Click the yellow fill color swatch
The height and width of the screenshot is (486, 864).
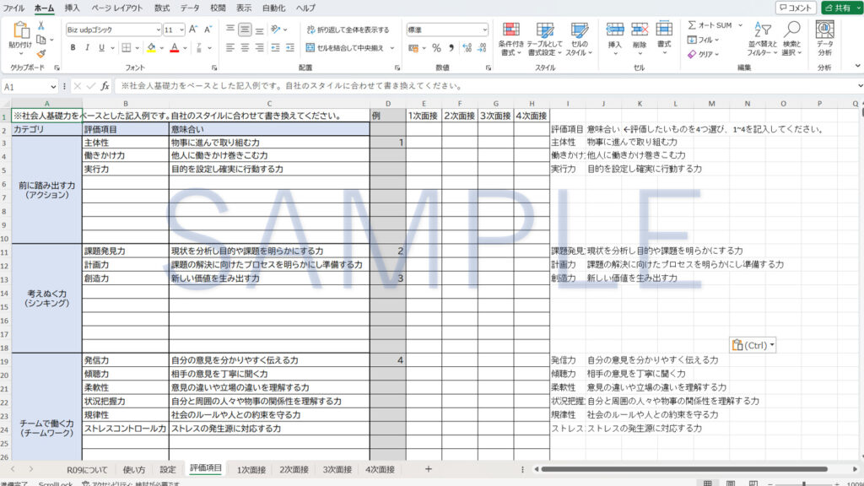pyautogui.click(x=151, y=48)
